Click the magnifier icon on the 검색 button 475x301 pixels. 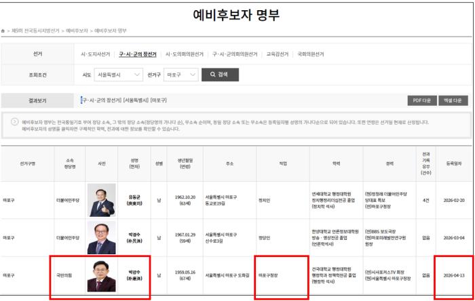point(212,75)
